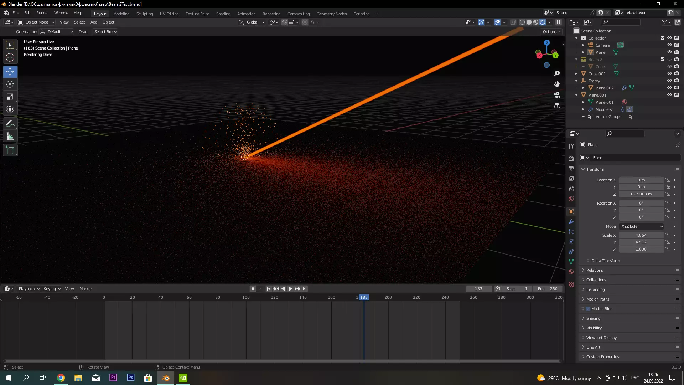Switch to the Shading workspace tab
This screenshot has width=684, height=385.
(223, 14)
